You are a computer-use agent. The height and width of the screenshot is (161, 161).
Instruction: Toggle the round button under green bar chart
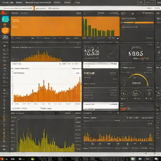pos(118,39)
